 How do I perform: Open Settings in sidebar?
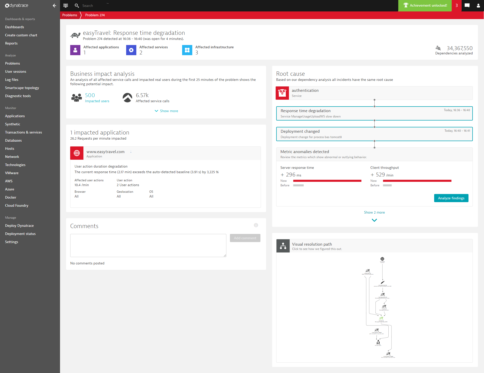tap(11, 242)
